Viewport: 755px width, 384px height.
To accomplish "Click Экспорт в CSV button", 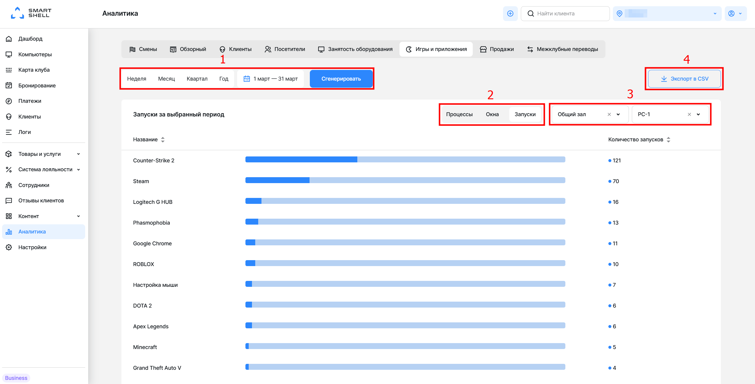I will pyautogui.click(x=684, y=79).
